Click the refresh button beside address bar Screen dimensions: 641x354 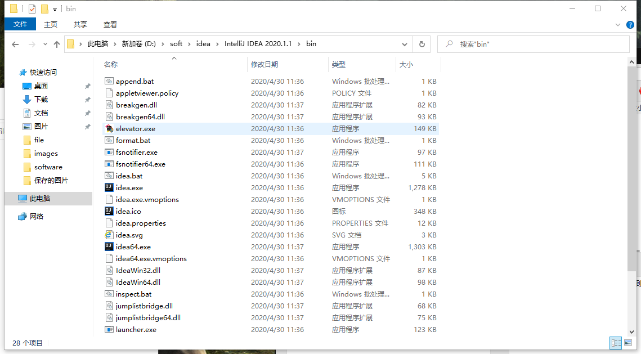click(x=422, y=44)
